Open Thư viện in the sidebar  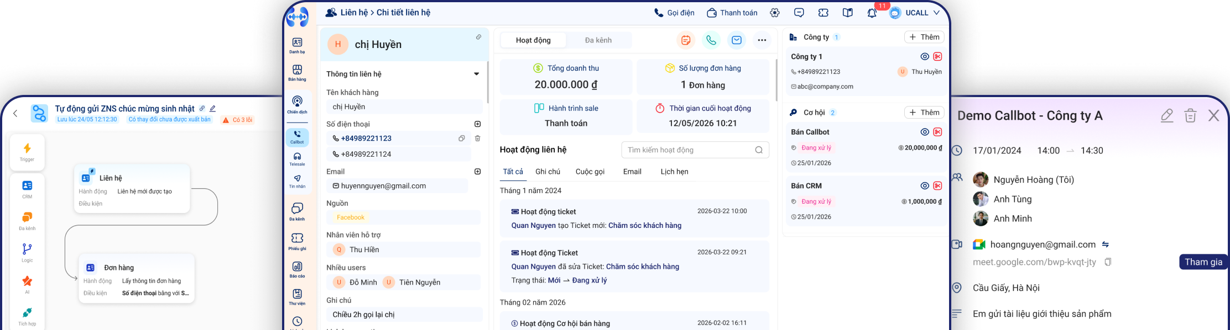pyautogui.click(x=297, y=297)
